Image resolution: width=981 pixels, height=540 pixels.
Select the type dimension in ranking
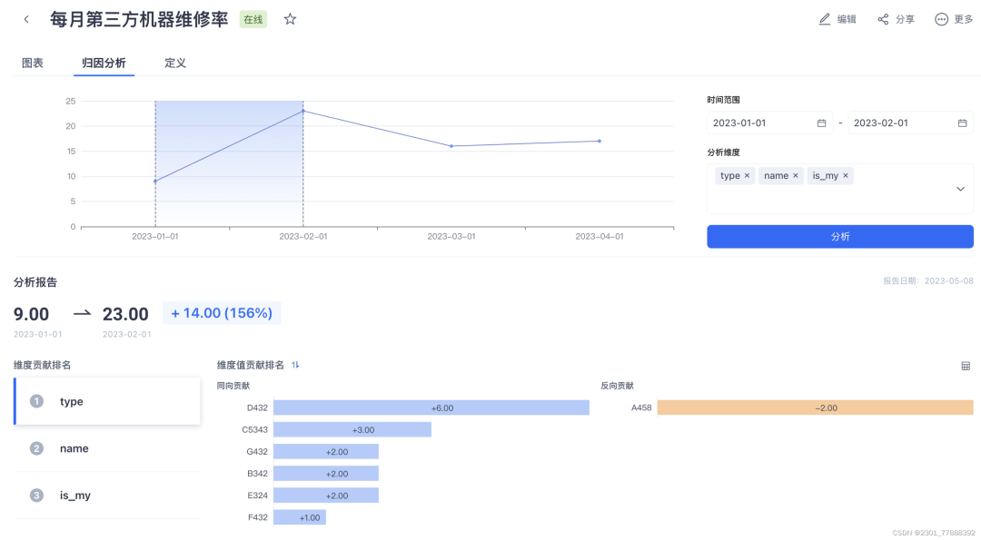[x=107, y=401]
